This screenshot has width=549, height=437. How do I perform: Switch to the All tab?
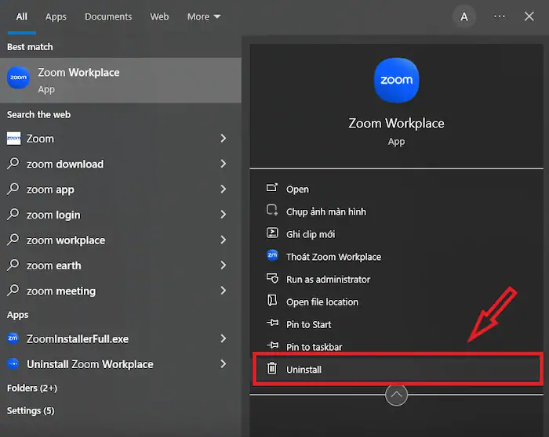21,16
